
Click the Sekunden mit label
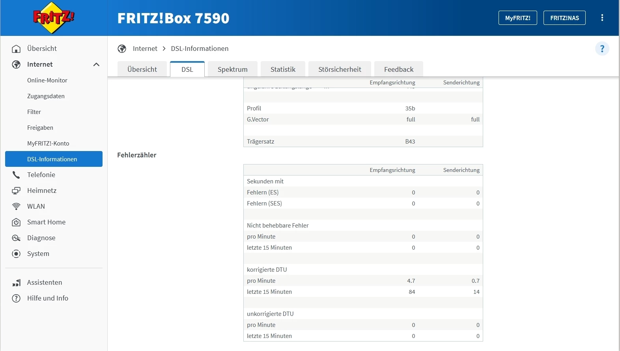point(265,181)
